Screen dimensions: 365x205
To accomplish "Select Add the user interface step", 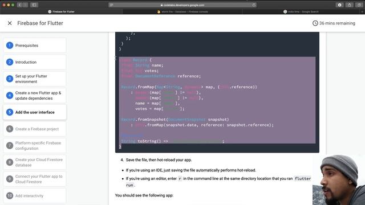I will [35, 112].
